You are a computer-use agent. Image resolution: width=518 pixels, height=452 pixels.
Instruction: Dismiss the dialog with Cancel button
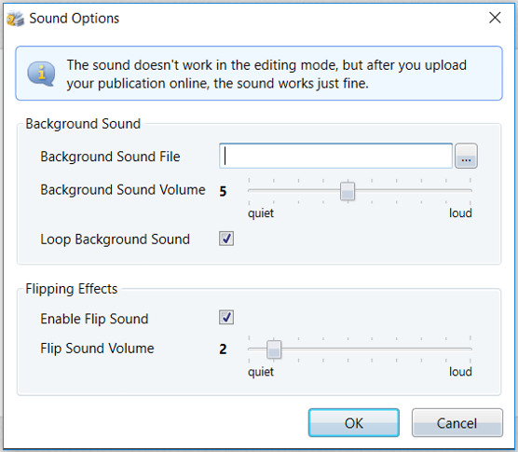[457, 423]
